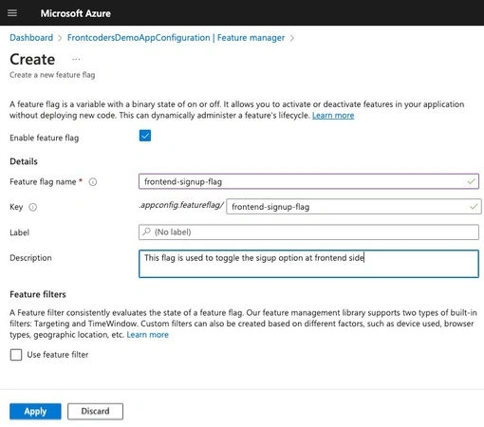
Task: Open the ellipsis more options beside Create
Action: tap(76, 59)
